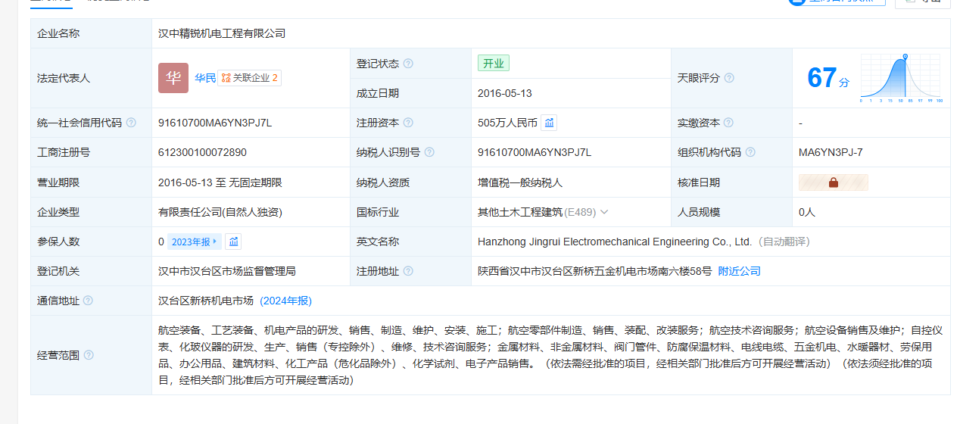
Task: Open chart icon beside 505万人民币
Action: [550, 123]
